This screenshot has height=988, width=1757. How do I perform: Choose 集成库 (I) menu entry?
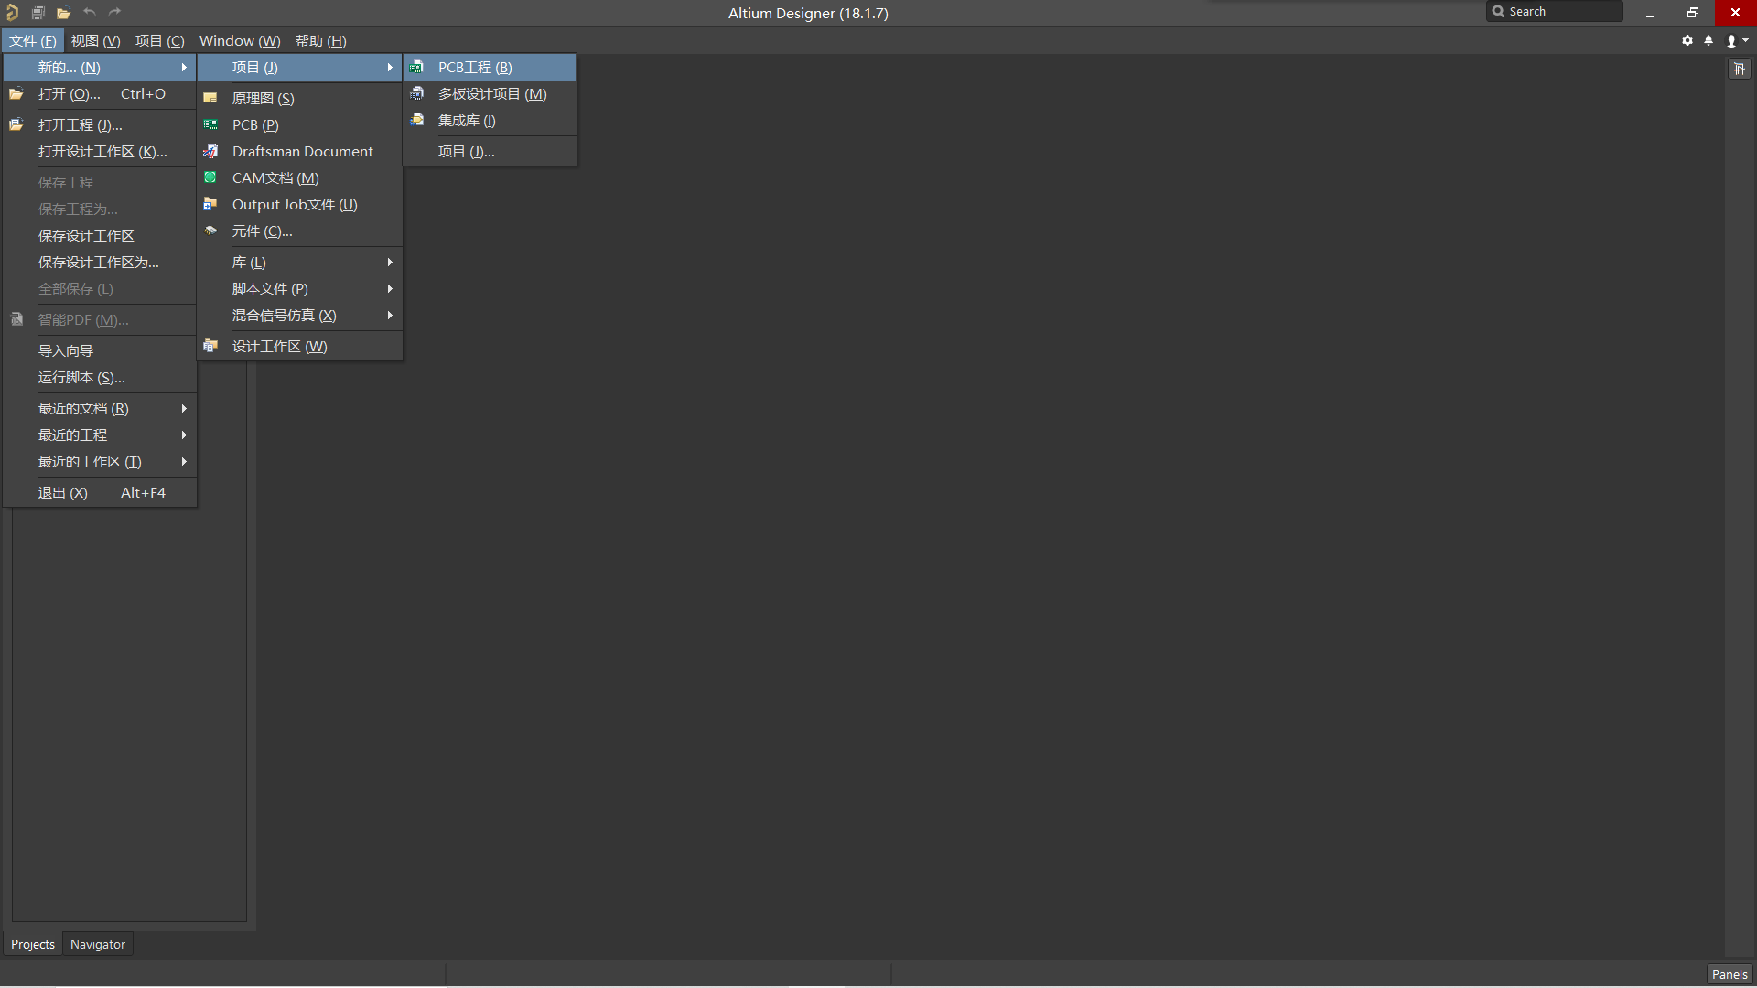point(490,120)
